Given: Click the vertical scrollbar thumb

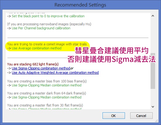Looking at the screenshot, I should (153, 71).
